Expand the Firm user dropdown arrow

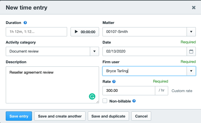click(191, 71)
